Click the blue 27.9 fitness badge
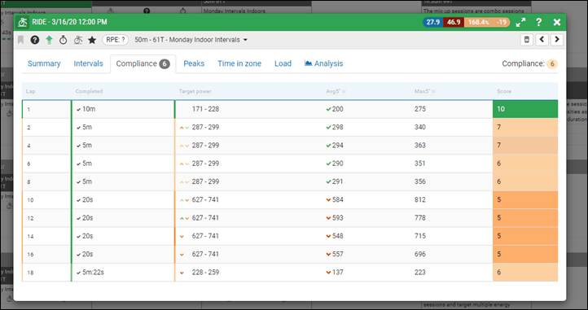 (x=432, y=22)
